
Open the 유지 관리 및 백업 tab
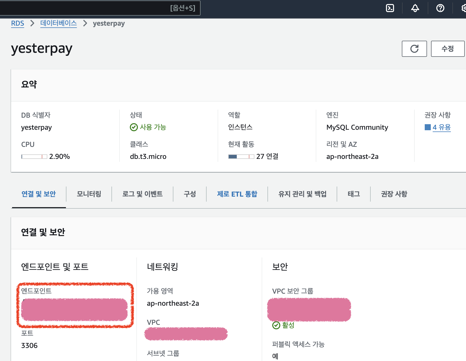tap(302, 194)
